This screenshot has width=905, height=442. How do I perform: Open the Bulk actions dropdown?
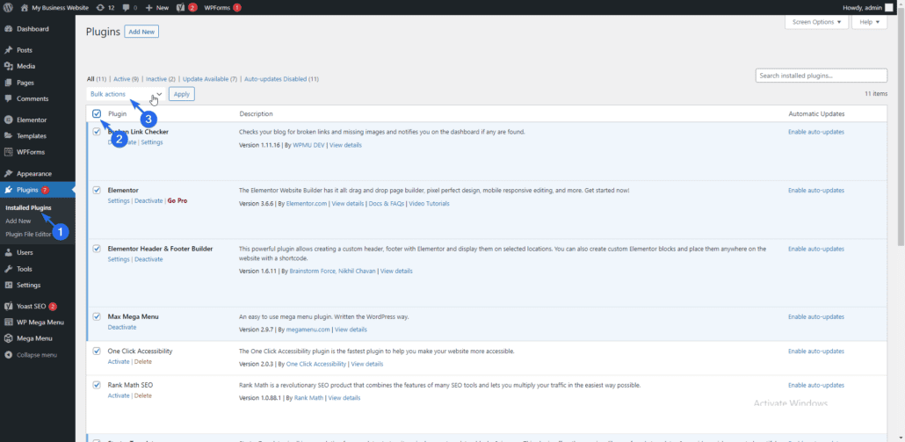(x=126, y=93)
